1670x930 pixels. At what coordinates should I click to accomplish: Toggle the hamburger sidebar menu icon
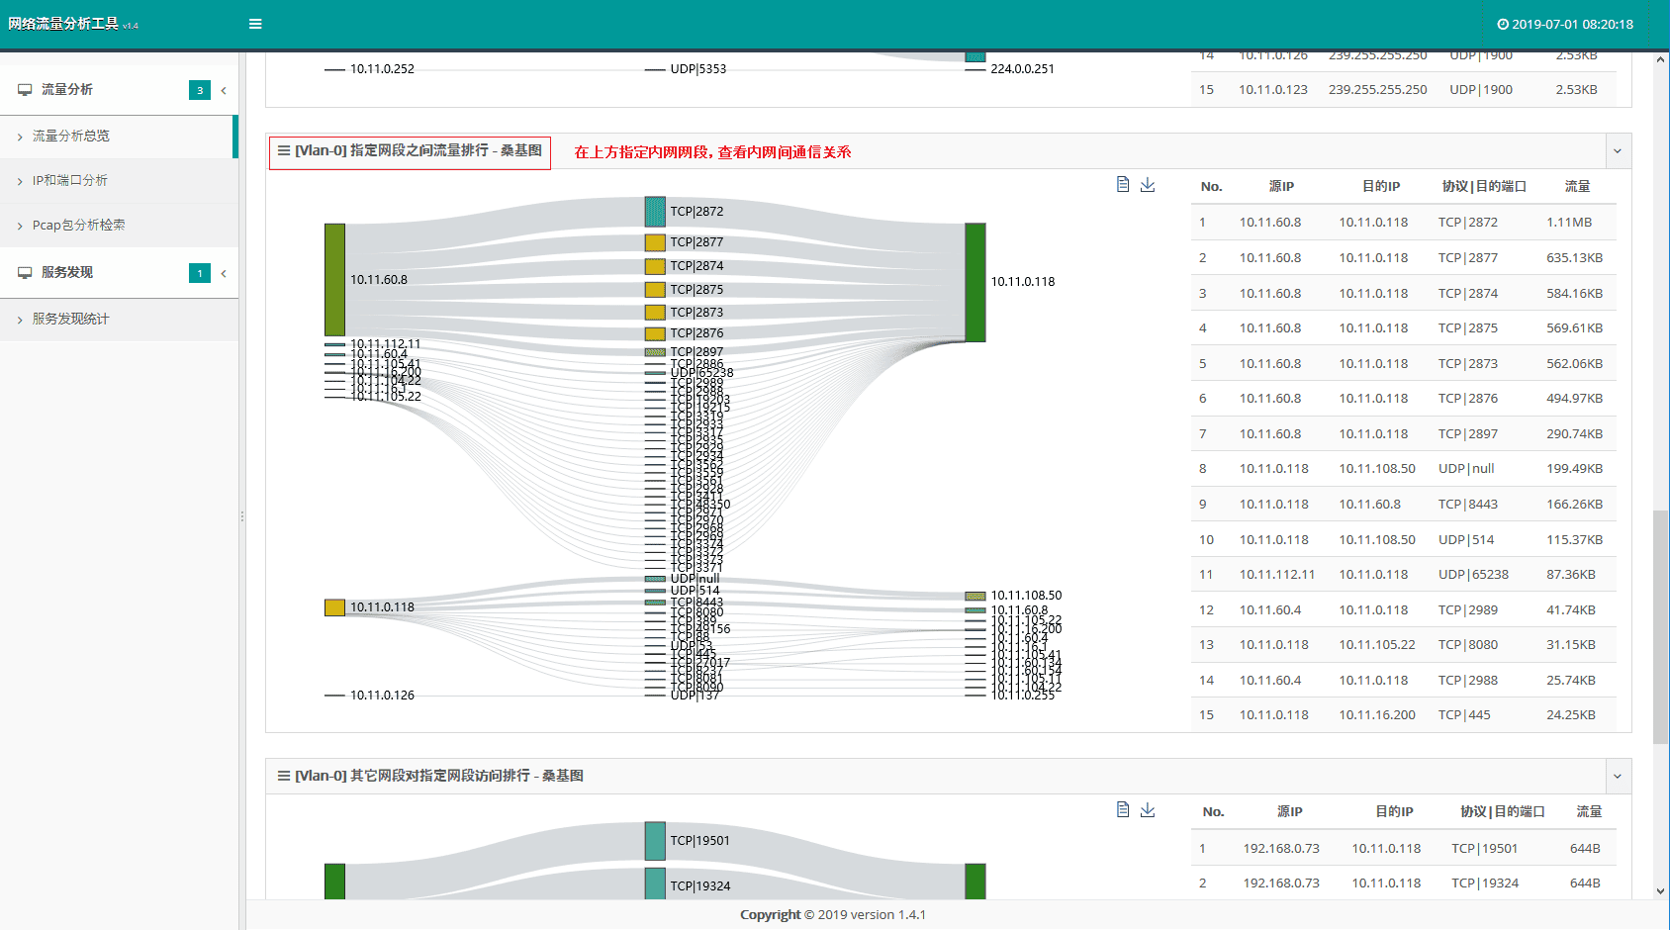pyautogui.click(x=255, y=24)
